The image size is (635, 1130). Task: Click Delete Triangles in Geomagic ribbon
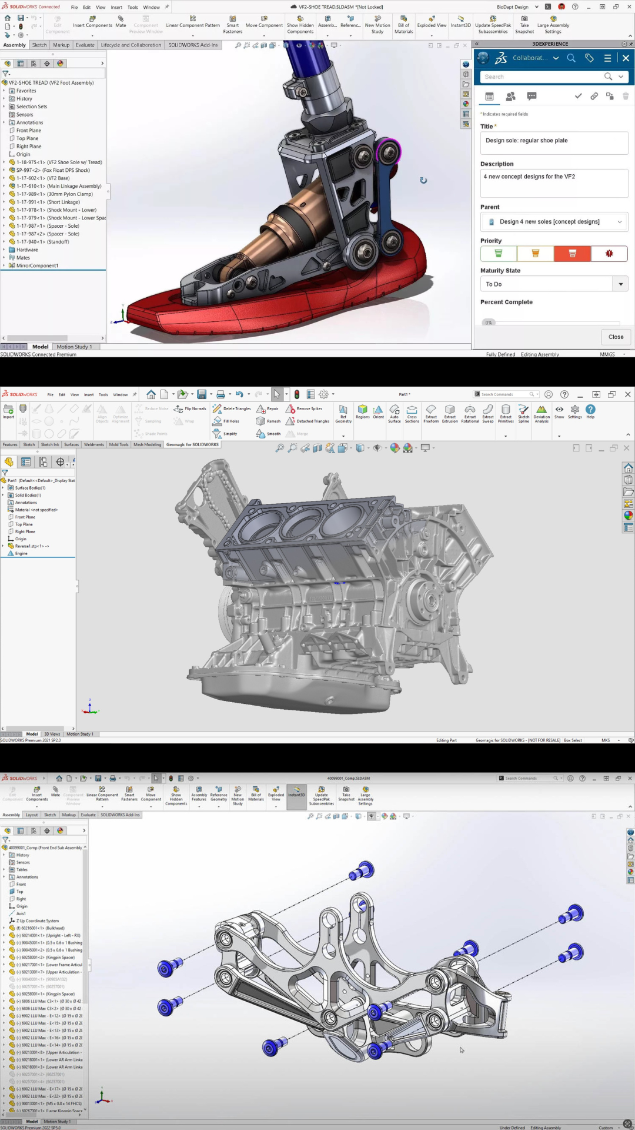(x=232, y=408)
